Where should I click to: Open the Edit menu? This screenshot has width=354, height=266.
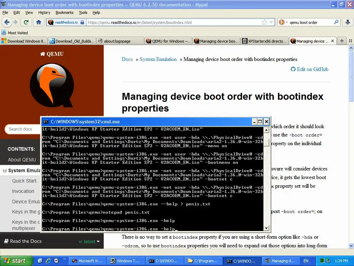click(x=17, y=12)
